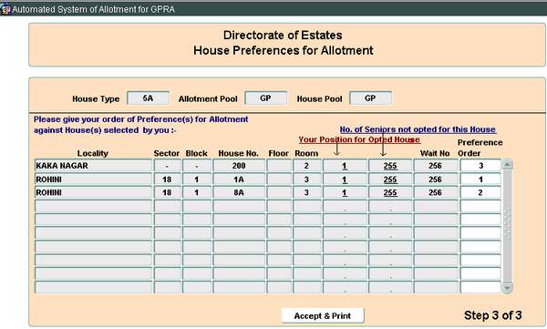Click Wait No 256 in KAKA NAGAR row
547x329 pixels.
(x=436, y=165)
